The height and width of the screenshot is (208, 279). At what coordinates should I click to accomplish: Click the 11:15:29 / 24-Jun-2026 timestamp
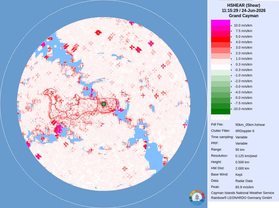tap(243, 10)
